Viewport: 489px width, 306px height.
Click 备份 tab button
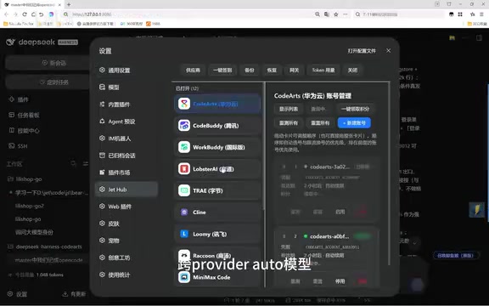click(x=250, y=71)
